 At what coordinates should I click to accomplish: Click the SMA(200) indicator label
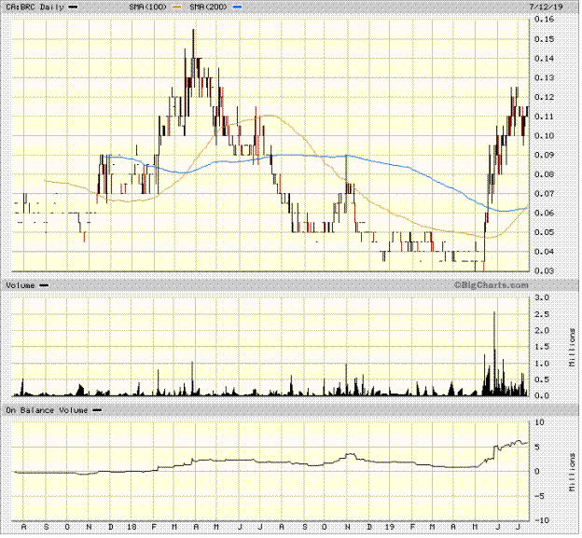tap(212, 7)
